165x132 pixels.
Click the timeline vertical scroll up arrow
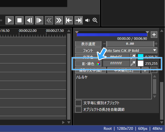pos(69,31)
